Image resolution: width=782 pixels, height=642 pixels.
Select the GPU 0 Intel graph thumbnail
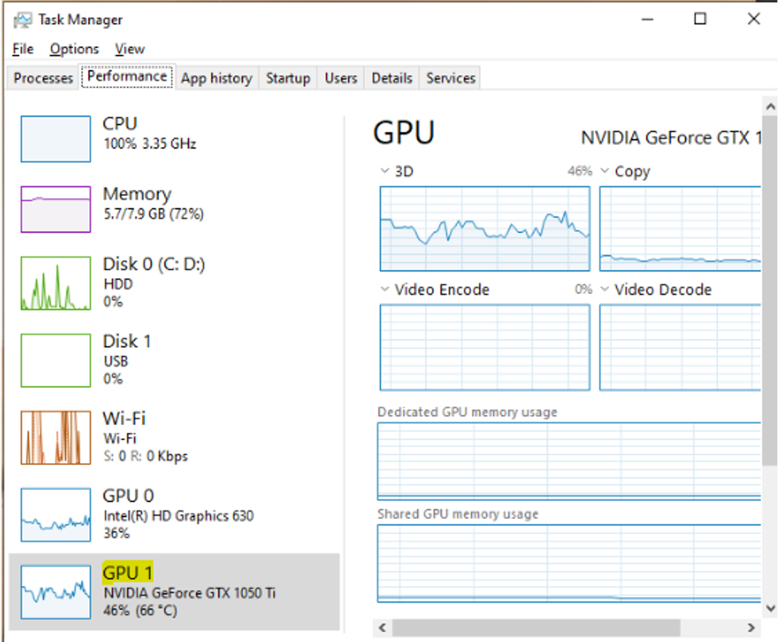tap(56, 515)
